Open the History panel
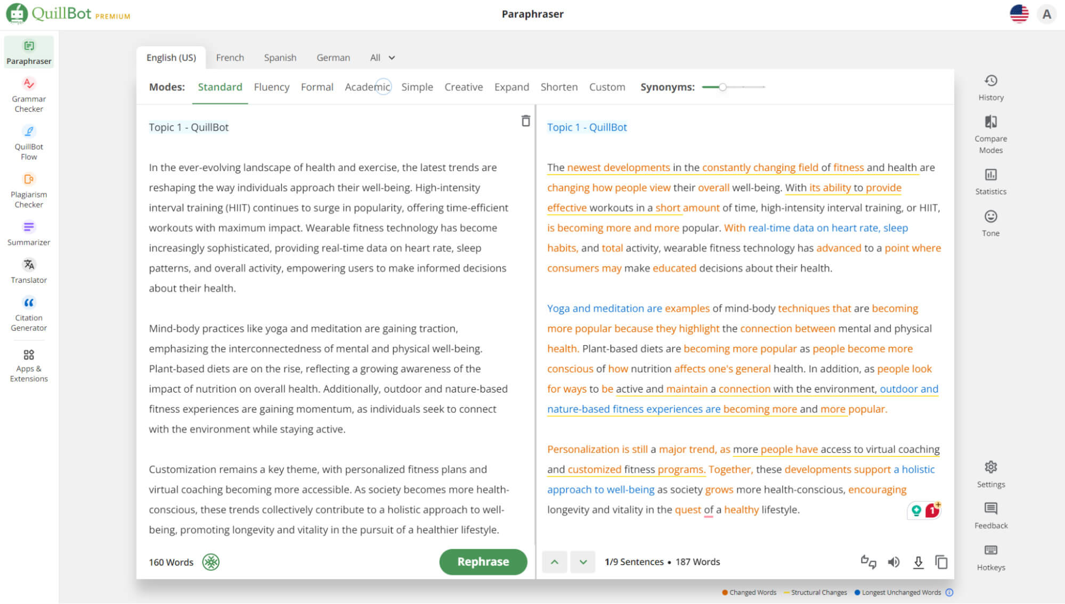 [x=990, y=87]
